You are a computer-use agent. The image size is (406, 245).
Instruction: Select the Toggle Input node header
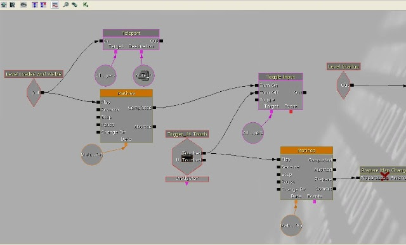point(280,77)
